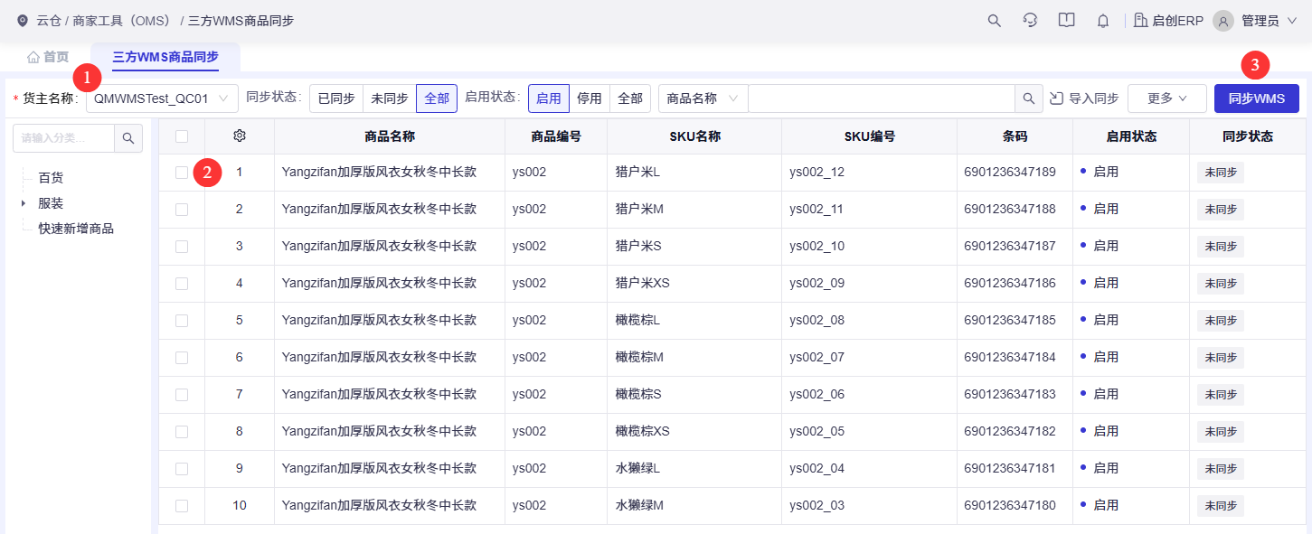Click the 导入同步 button
This screenshot has height=534, width=1312.
tap(1084, 98)
